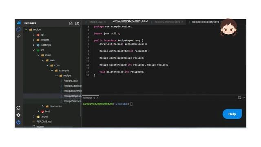Collapse the java folder
Screen dimensions: 261x147
pyautogui.click(x=43, y=60)
